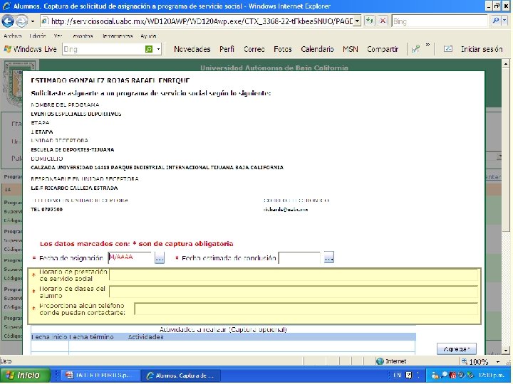Click the Internet Explorer icon in the title bar
Viewport: 513px width, 384px height.
click(x=6, y=6)
